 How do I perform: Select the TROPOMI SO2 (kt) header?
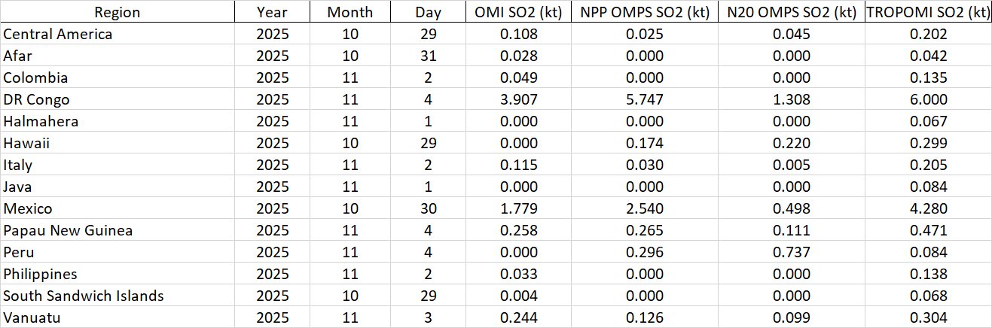point(927,12)
